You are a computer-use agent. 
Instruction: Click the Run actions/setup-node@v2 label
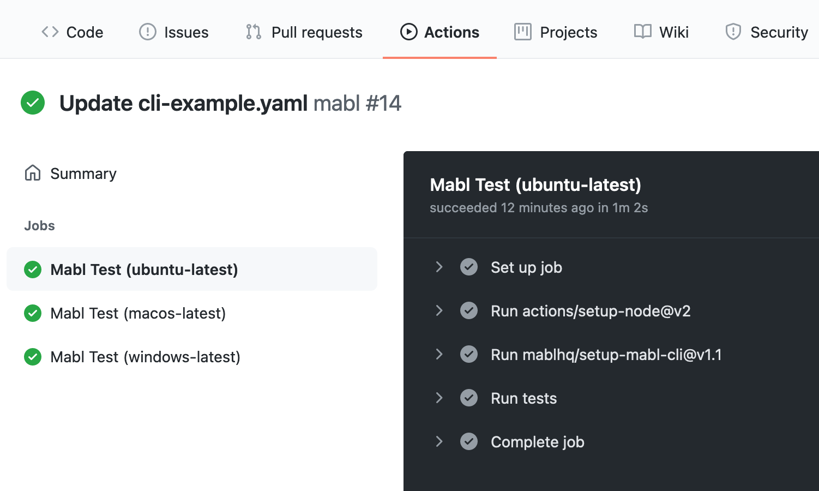tap(591, 311)
